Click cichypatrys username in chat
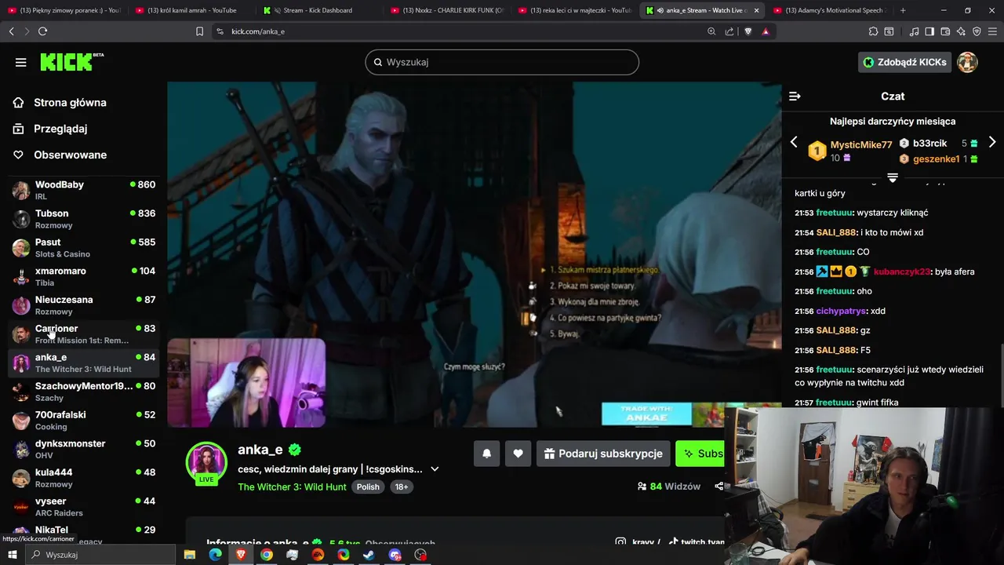 pos(841,311)
